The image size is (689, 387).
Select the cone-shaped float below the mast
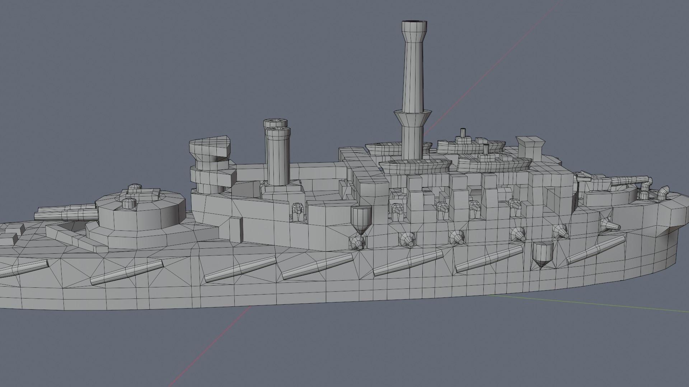coord(361,220)
